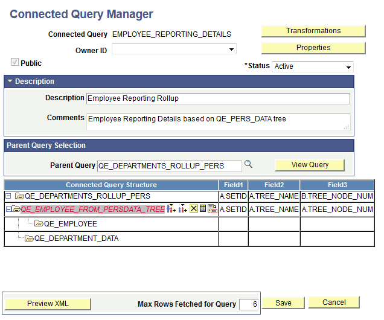Click the View Query button

(310, 165)
